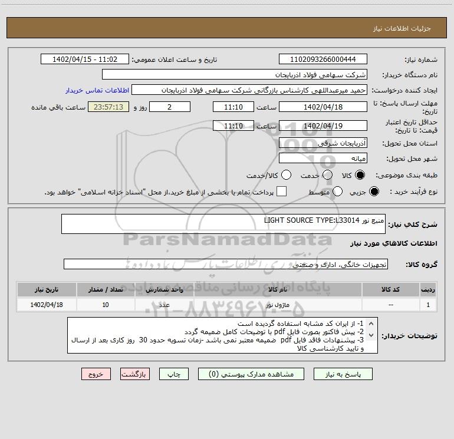Click the ردیف column header
The width and height of the screenshot is (454, 439).
point(428,289)
